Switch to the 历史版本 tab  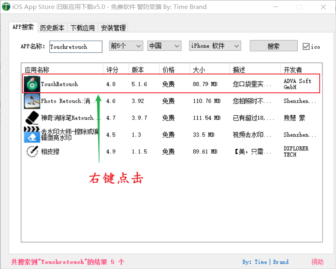pyautogui.click(x=52, y=28)
